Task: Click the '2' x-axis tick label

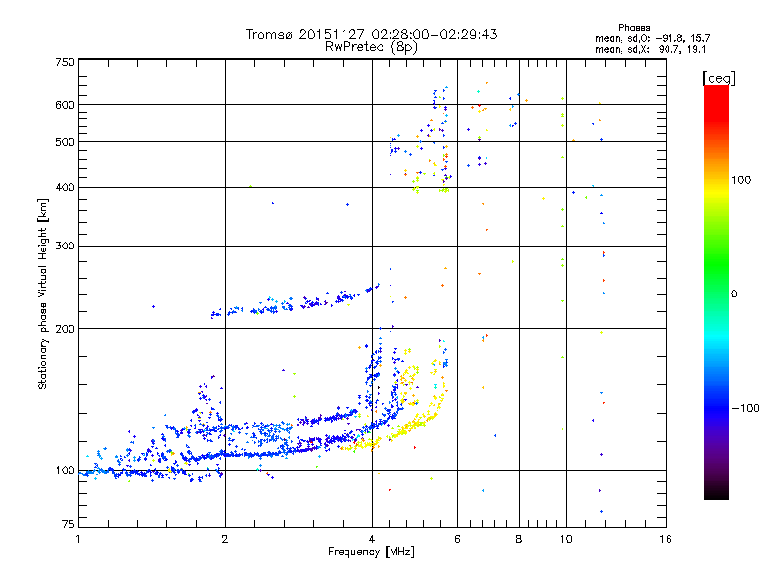Action: pos(225,539)
